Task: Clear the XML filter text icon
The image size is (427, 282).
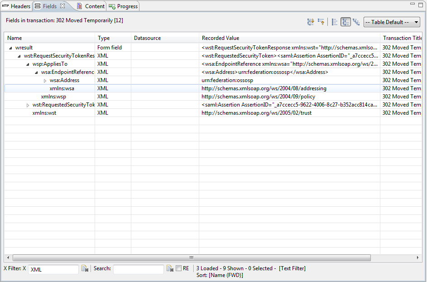Action: tap(85, 269)
